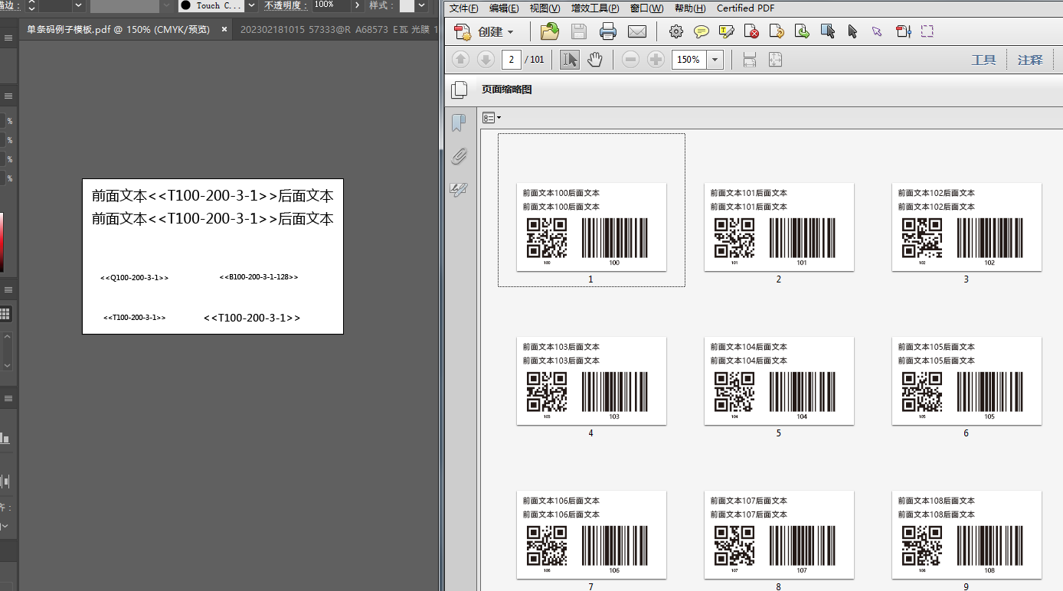This screenshot has height=591, width=1063.
Task: Zoom out with the minus button
Action: (x=630, y=60)
